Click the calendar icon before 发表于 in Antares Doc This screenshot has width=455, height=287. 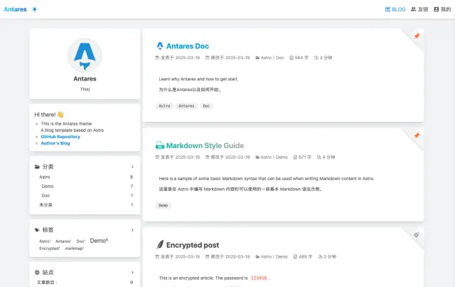pos(157,58)
